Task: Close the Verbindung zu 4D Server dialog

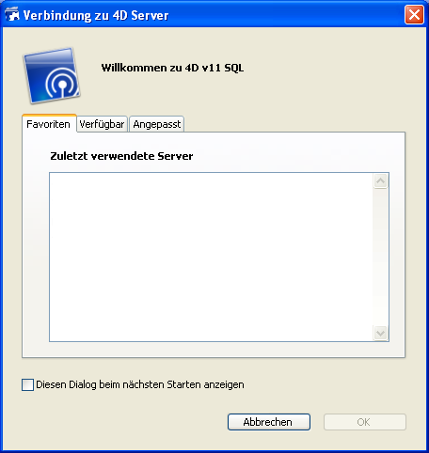Action: (414, 14)
